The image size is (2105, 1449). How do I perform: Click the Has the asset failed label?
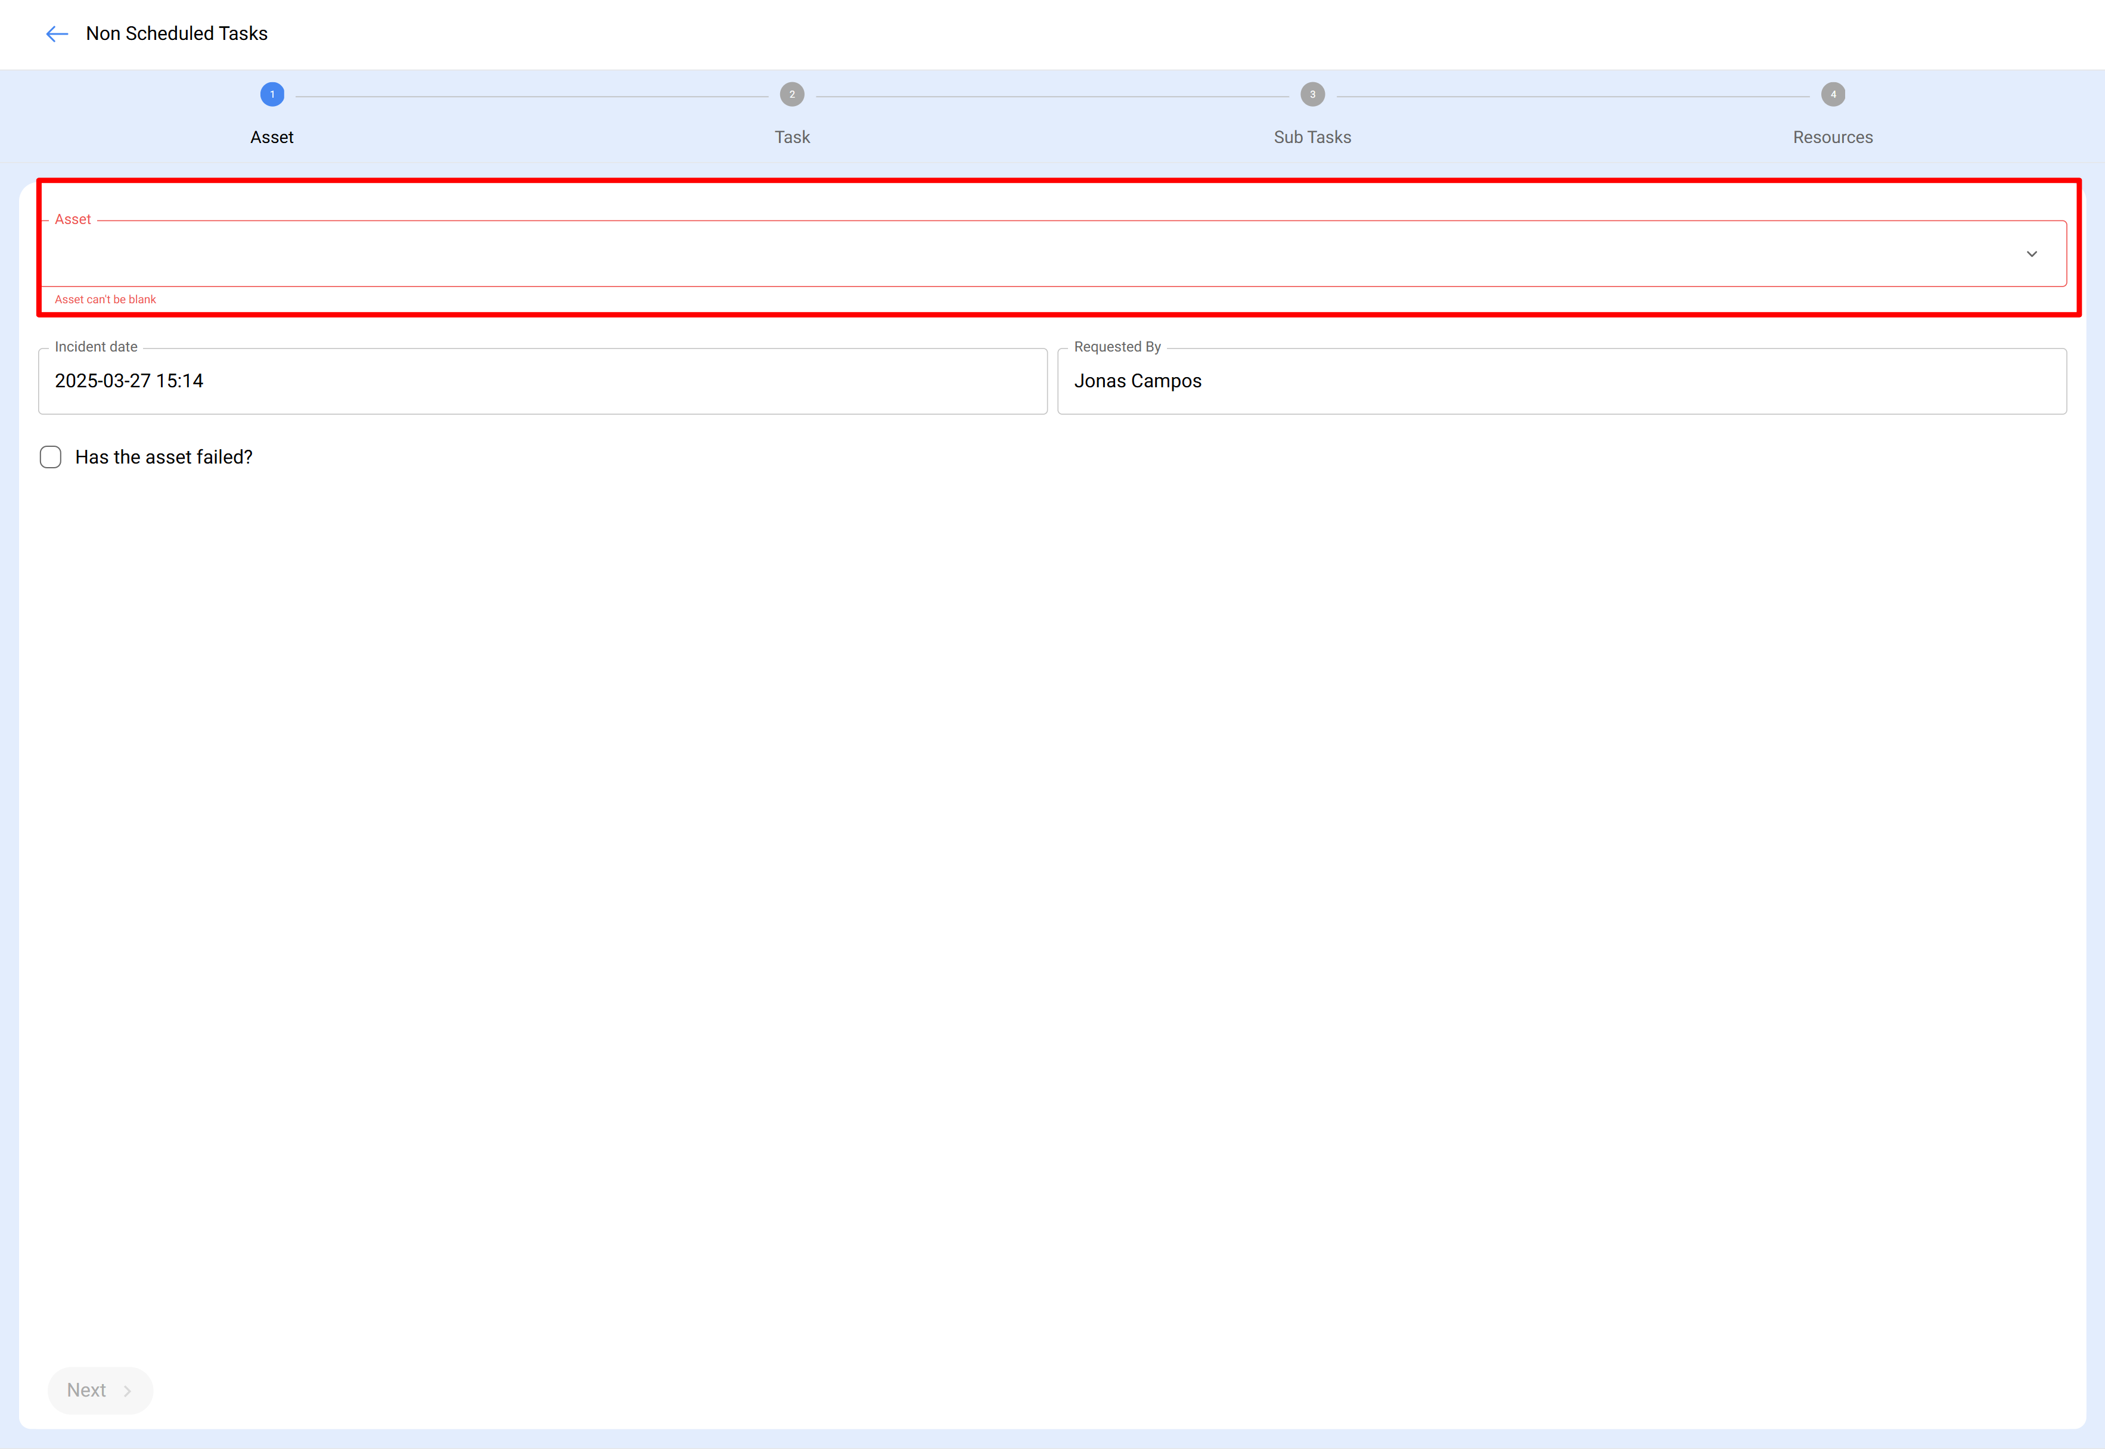[164, 458]
